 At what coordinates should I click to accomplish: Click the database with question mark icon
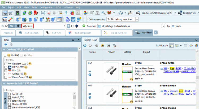click(x=53, y=19)
